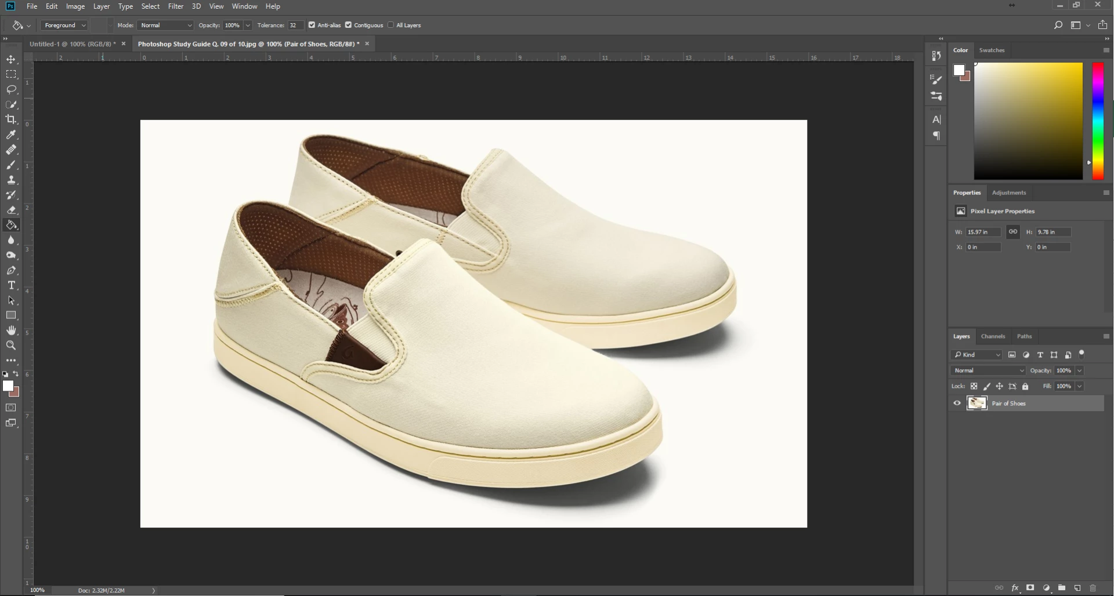Image resolution: width=1114 pixels, height=596 pixels.
Task: Hide the Pair of Shoes layer
Action: (957, 404)
